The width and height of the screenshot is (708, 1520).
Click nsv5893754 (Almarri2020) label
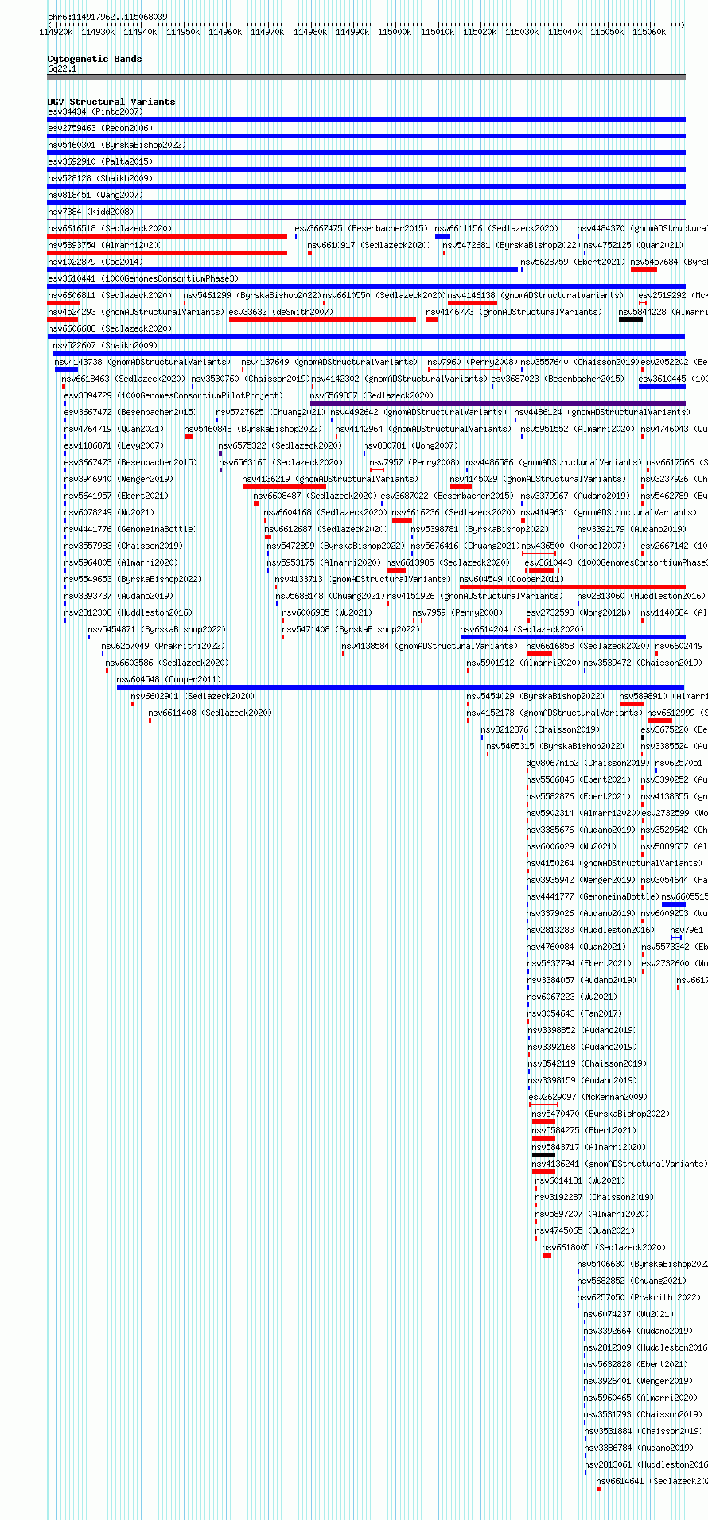(x=104, y=246)
